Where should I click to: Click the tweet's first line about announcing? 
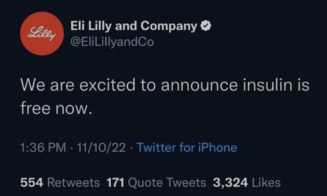tap(165, 85)
